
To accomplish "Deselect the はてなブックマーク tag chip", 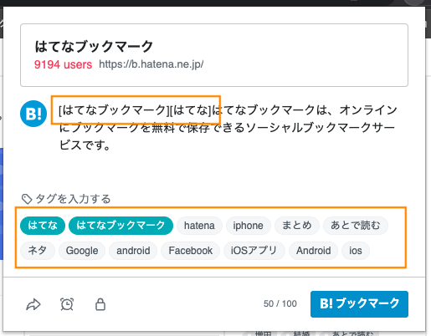I will [x=121, y=226].
